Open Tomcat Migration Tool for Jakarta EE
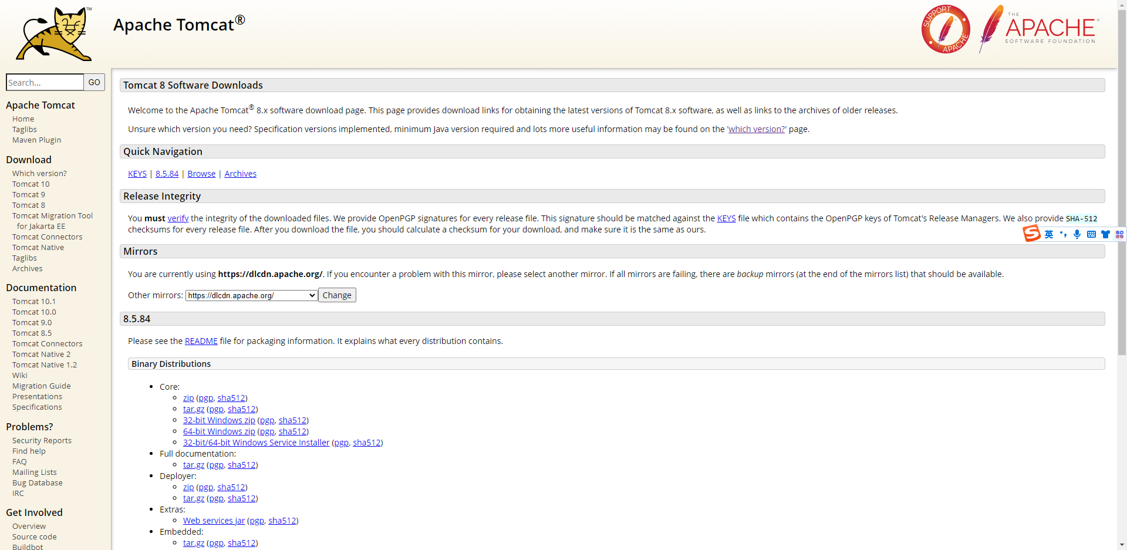The image size is (1127, 550). click(53, 221)
